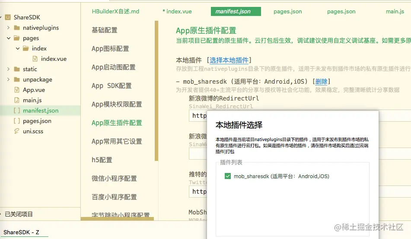This screenshot has width=411, height=239.
Task: Expand the unpackage folder
Action: pos(8,79)
